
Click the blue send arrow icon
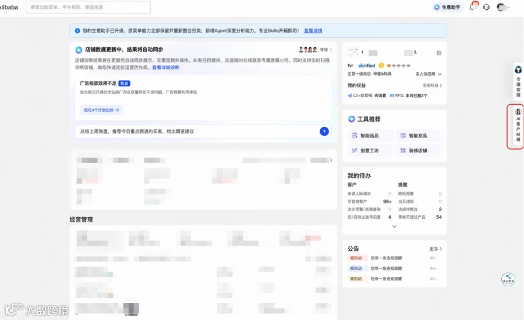pos(324,131)
